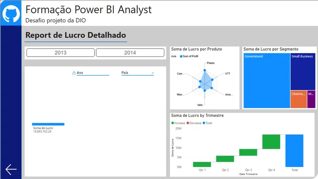This screenshot has width=318, height=179.
Task: Click the Carr... axis label
Action: (180, 74)
